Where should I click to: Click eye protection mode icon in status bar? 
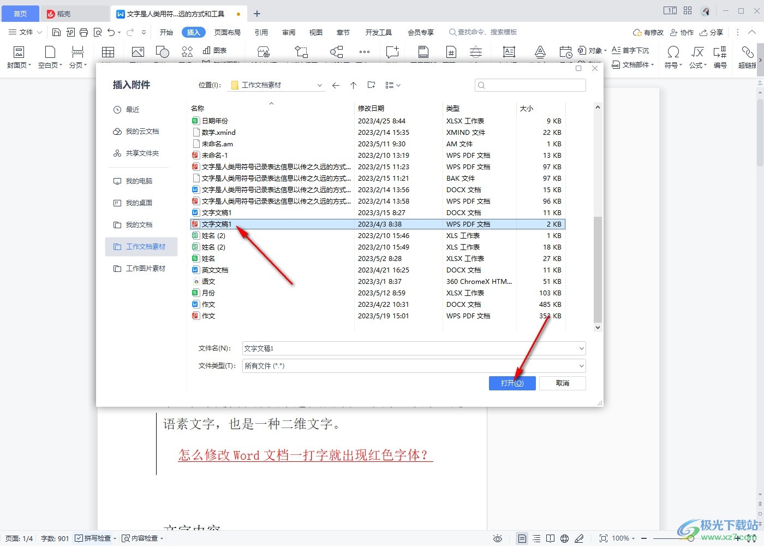tap(498, 539)
